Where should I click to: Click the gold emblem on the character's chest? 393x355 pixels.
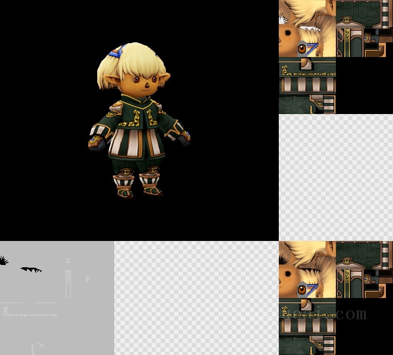[150, 118]
